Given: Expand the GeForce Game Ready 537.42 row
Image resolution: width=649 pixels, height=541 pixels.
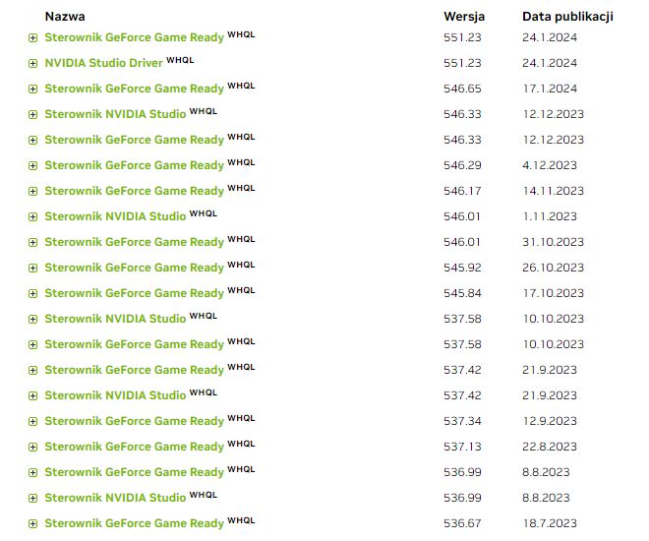Looking at the screenshot, I should pyautogui.click(x=32, y=371).
